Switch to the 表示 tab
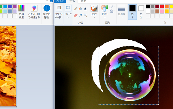 (83, 1)
